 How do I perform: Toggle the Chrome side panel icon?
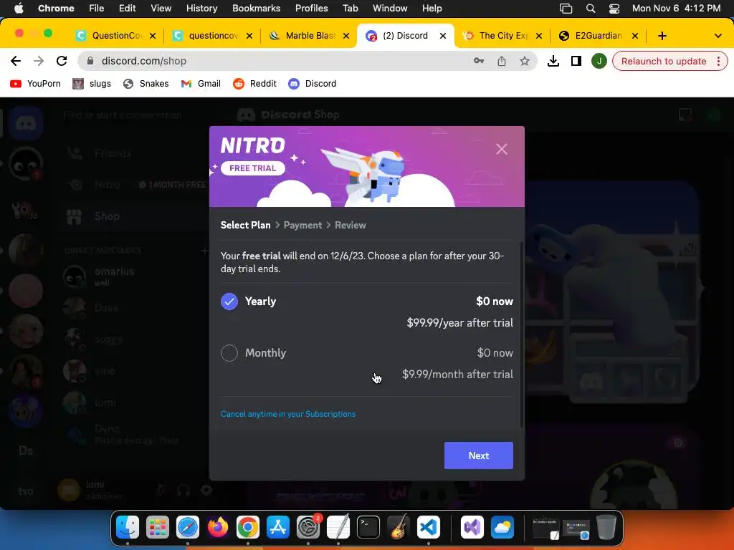pyautogui.click(x=576, y=62)
